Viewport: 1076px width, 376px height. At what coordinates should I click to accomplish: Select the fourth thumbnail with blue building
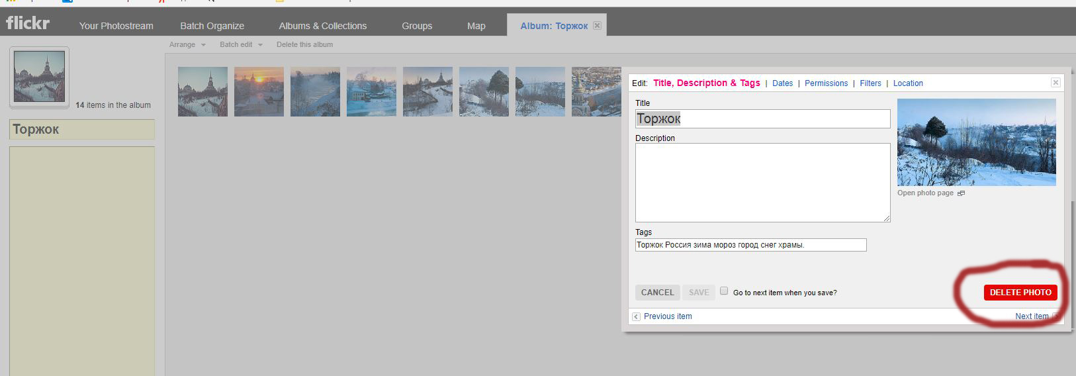tap(371, 91)
